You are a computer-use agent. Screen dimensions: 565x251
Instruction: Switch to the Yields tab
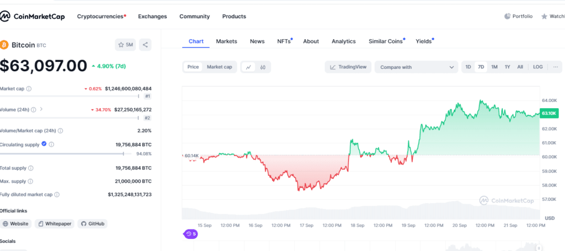click(x=424, y=41)
